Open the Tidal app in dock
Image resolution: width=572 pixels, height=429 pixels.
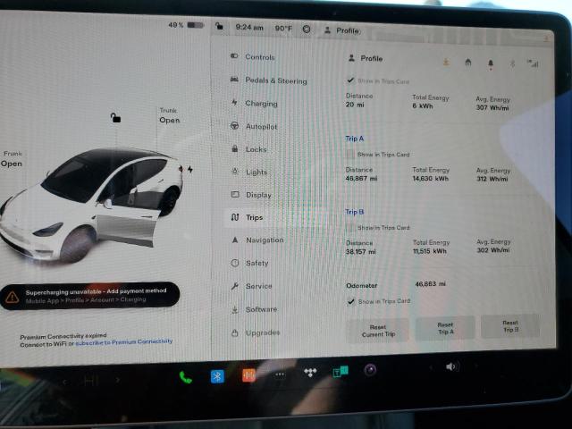point(310,372)
